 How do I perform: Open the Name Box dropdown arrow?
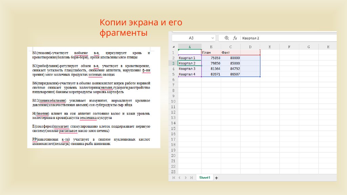coord(212,38)
